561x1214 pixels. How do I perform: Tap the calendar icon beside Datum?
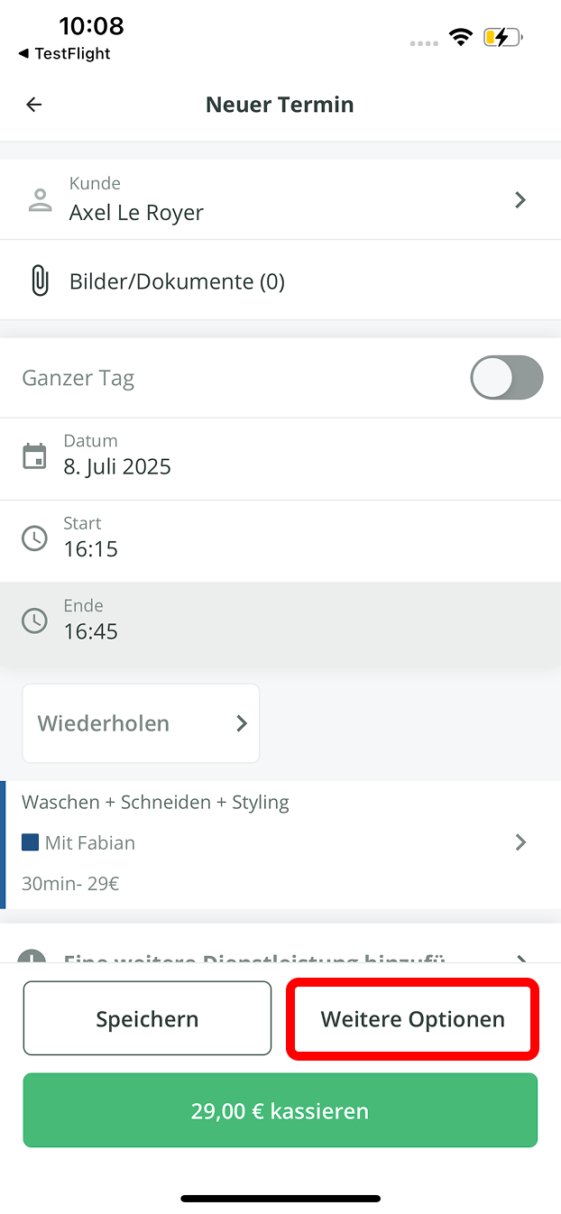[x=34, y=455]
